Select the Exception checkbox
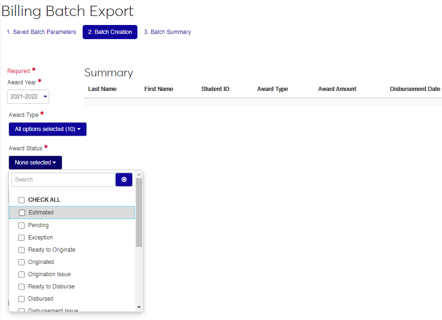Image resolution: width=442 pixels, height=320 pixels. [x=21, y=238]
